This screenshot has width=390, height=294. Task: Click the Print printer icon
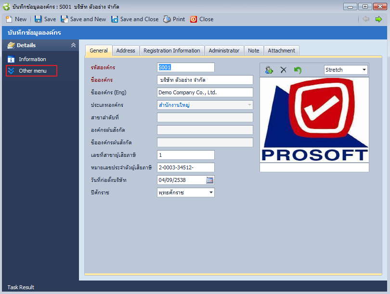(x=167, y=19)
